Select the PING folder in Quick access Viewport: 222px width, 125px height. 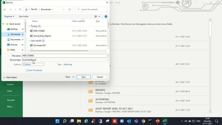click(12, 50)
